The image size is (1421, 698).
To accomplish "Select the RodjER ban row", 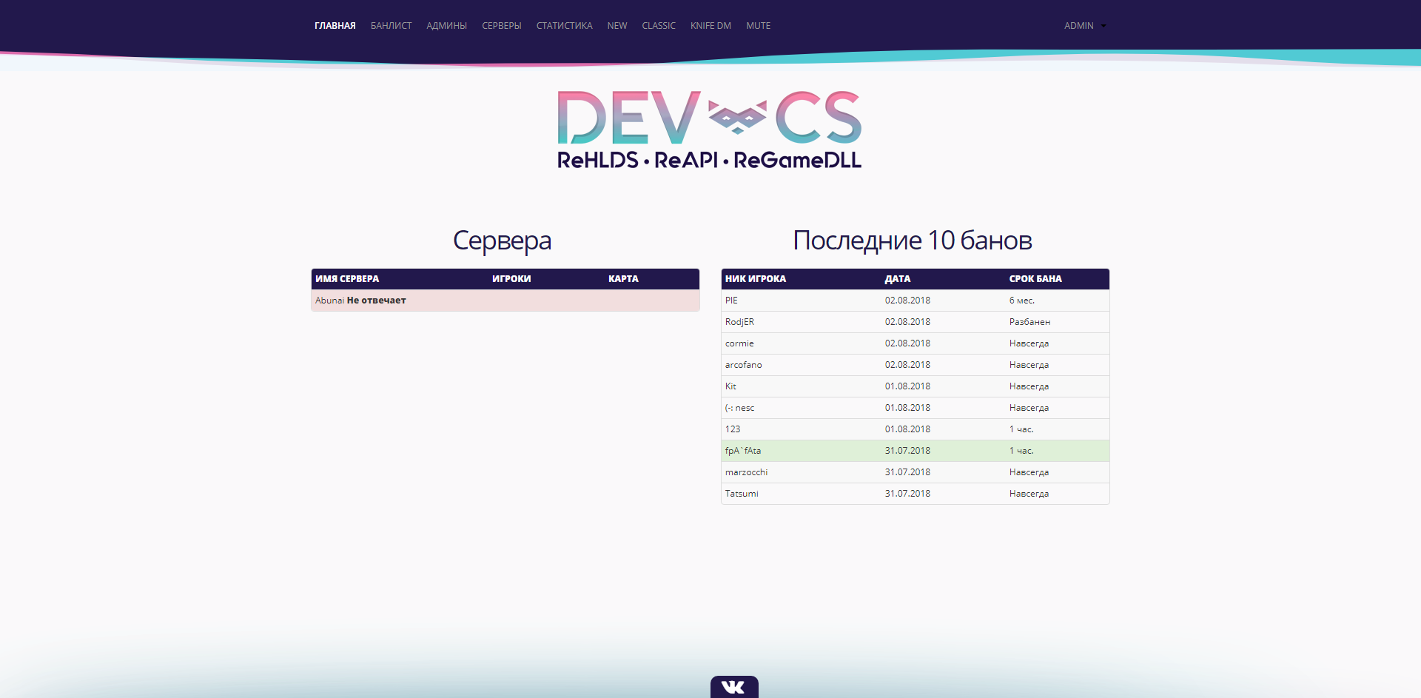I will click(916, 322).
